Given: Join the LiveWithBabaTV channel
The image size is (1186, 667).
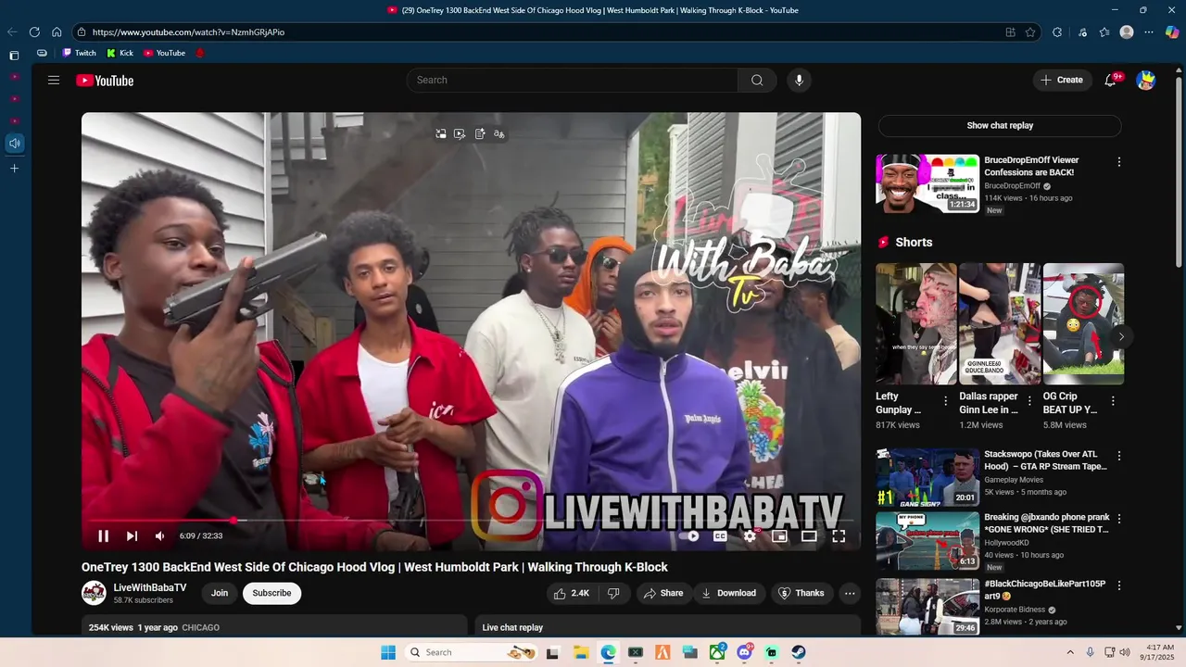Looking at the screenshot, I should (220, 593).
